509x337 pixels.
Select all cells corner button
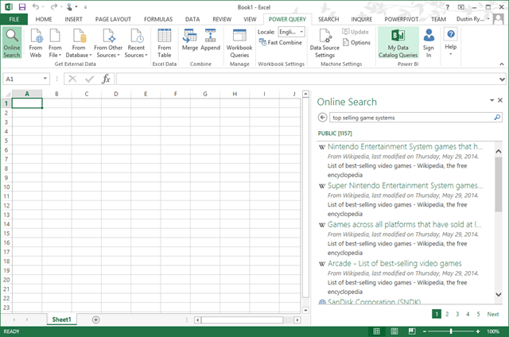coord(7,94)
